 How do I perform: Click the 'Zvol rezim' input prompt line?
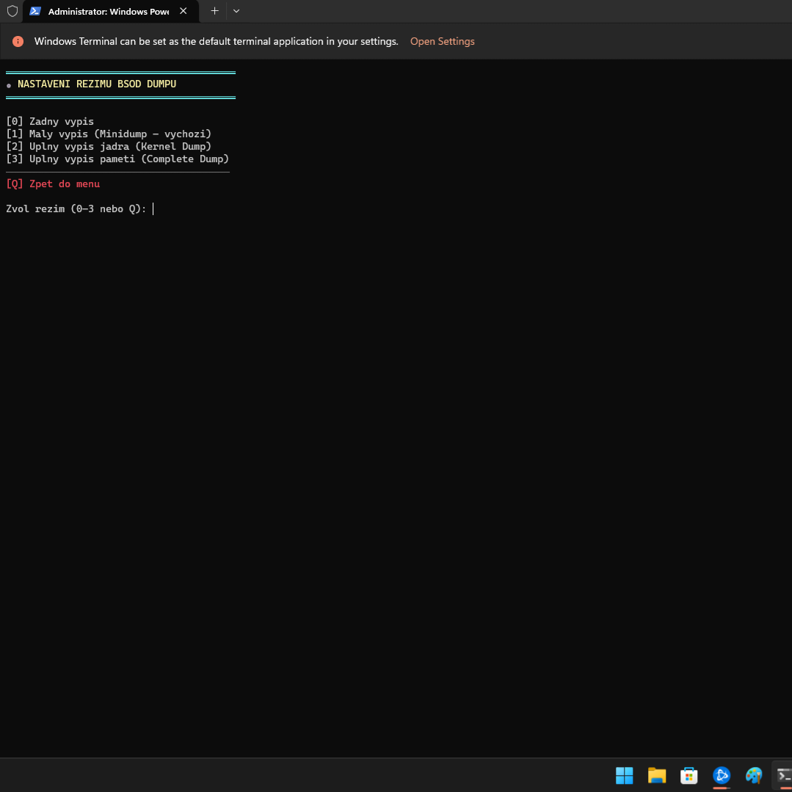(x=76, y=209)
